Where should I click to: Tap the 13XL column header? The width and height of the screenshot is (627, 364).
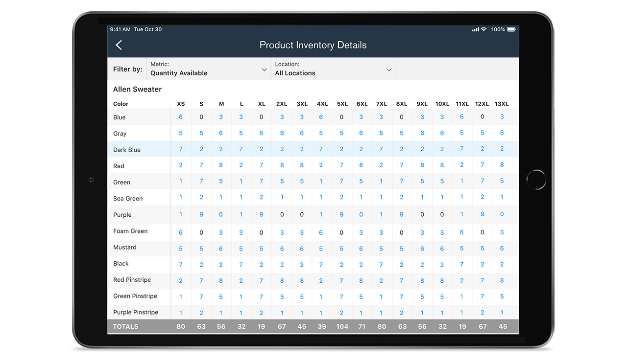tap(502, 104)
